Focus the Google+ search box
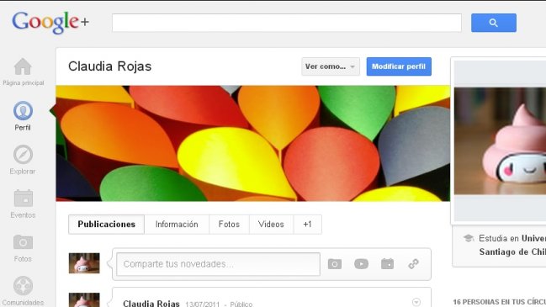Image resolution: width=546 pixels, height=307 pixels. (287, 23)
